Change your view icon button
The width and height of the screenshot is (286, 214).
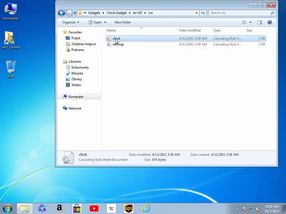tap(244, 22)
